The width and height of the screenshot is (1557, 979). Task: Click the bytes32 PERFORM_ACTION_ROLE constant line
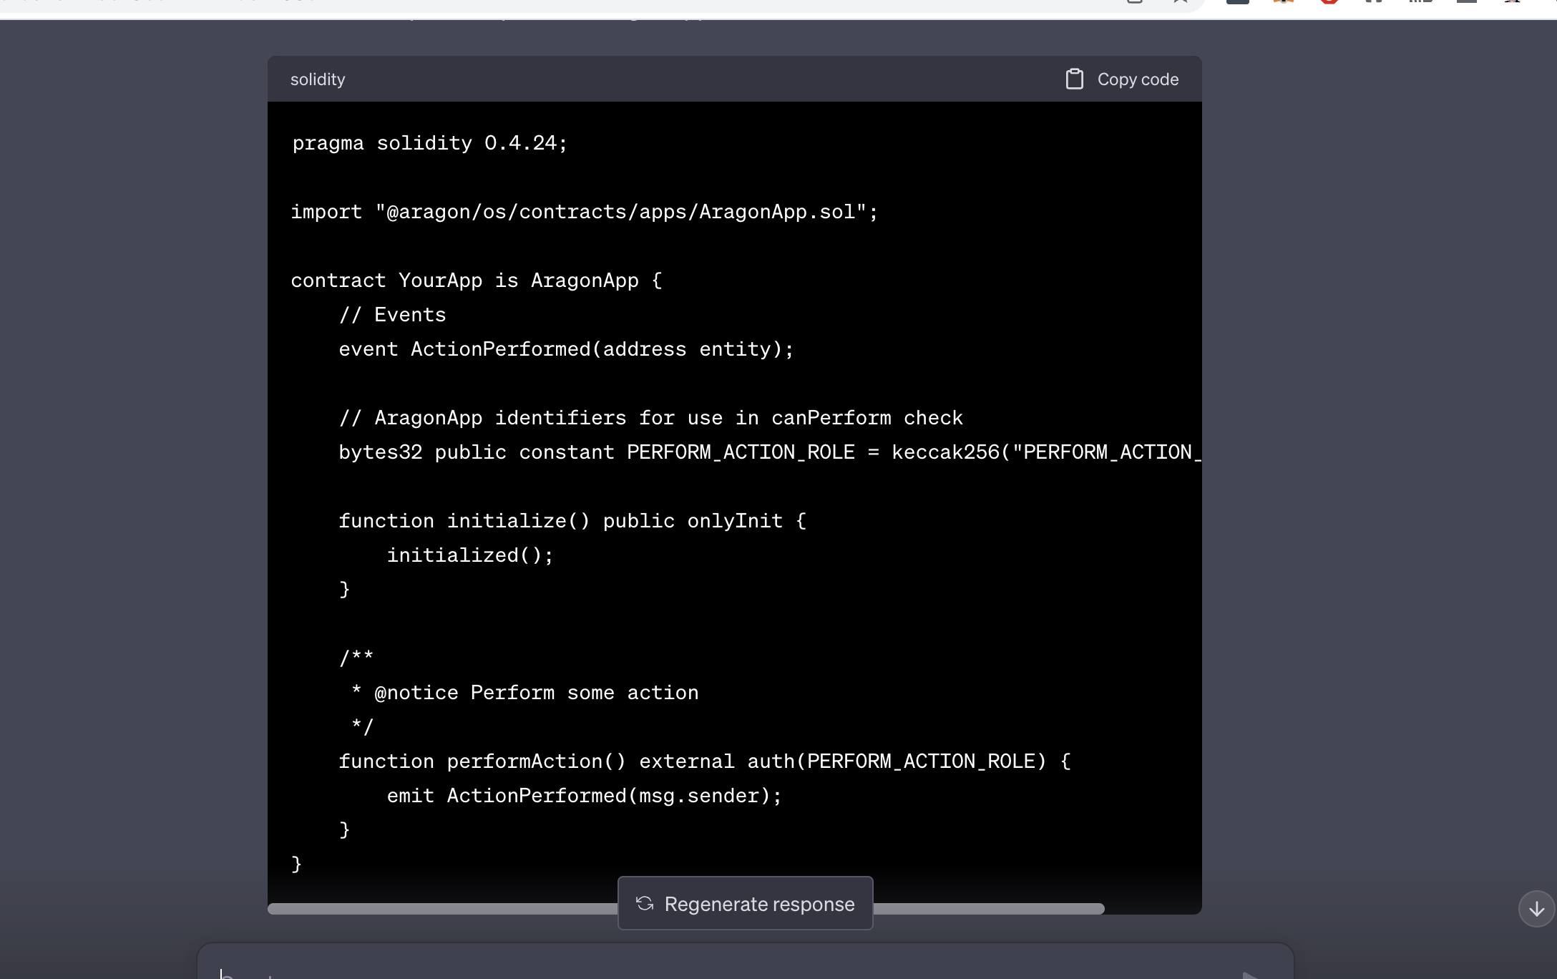tap(770, 452)
